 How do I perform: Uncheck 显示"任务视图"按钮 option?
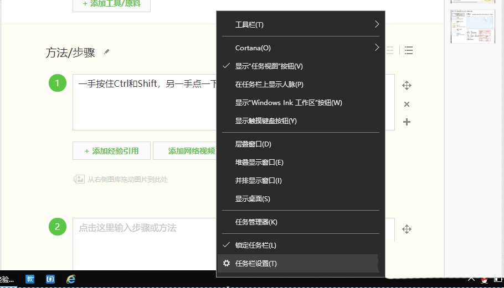[269, 66]
